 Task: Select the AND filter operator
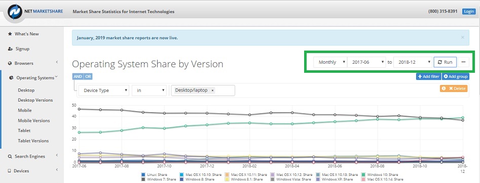[78, 76]
